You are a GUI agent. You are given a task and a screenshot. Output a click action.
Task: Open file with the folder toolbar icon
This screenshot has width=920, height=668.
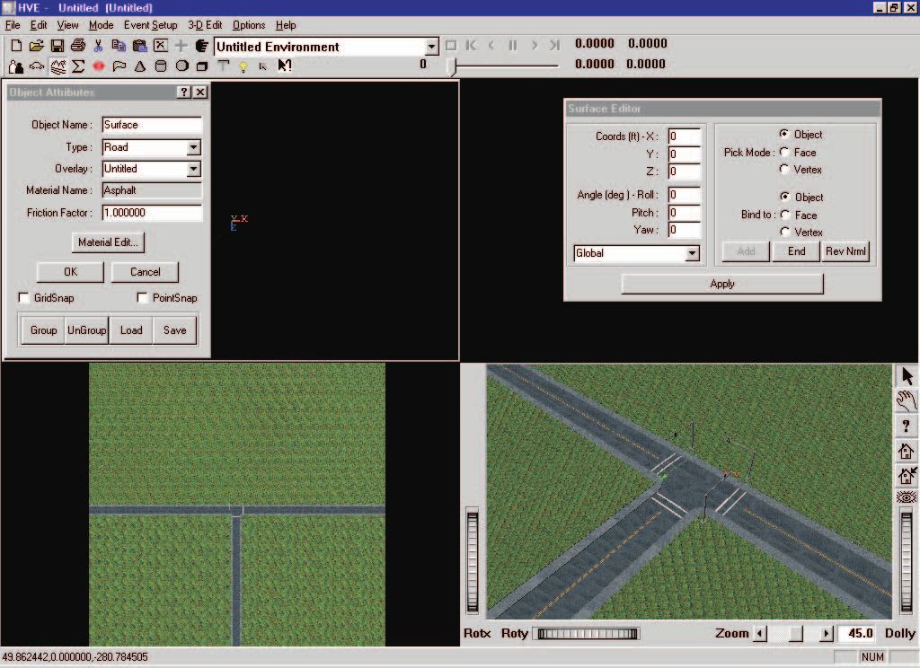click(36, 46)
